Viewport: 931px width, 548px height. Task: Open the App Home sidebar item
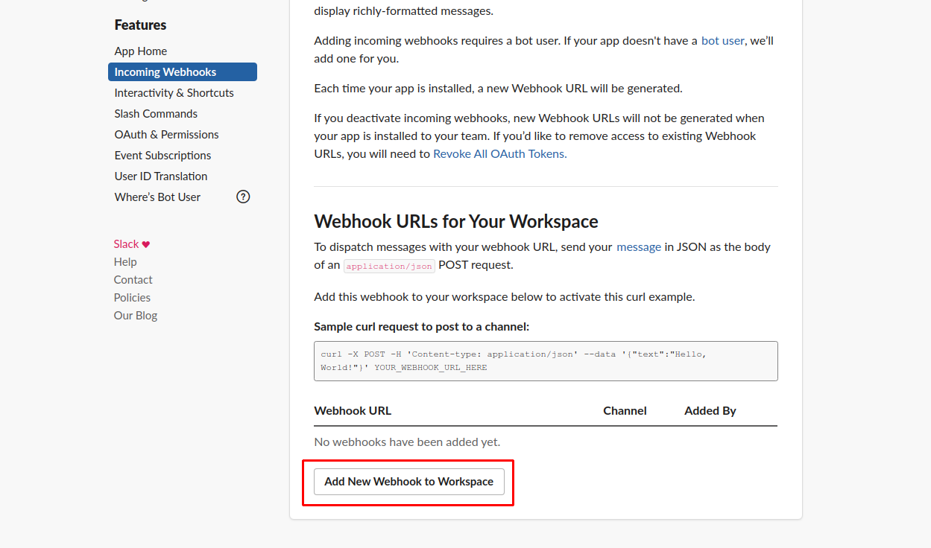[x=141, y=51]
